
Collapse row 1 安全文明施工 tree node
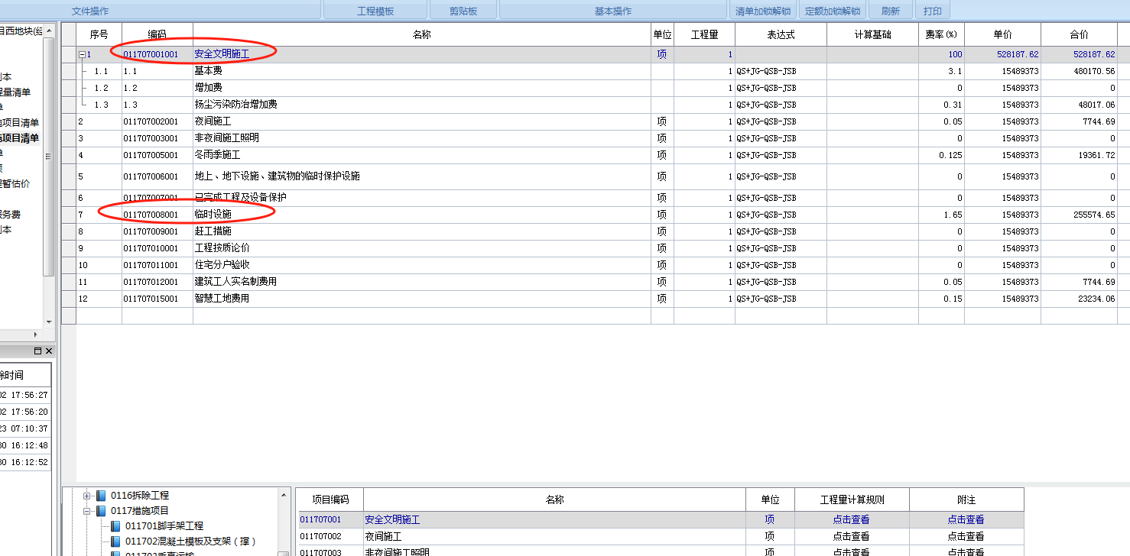point(82,55)
